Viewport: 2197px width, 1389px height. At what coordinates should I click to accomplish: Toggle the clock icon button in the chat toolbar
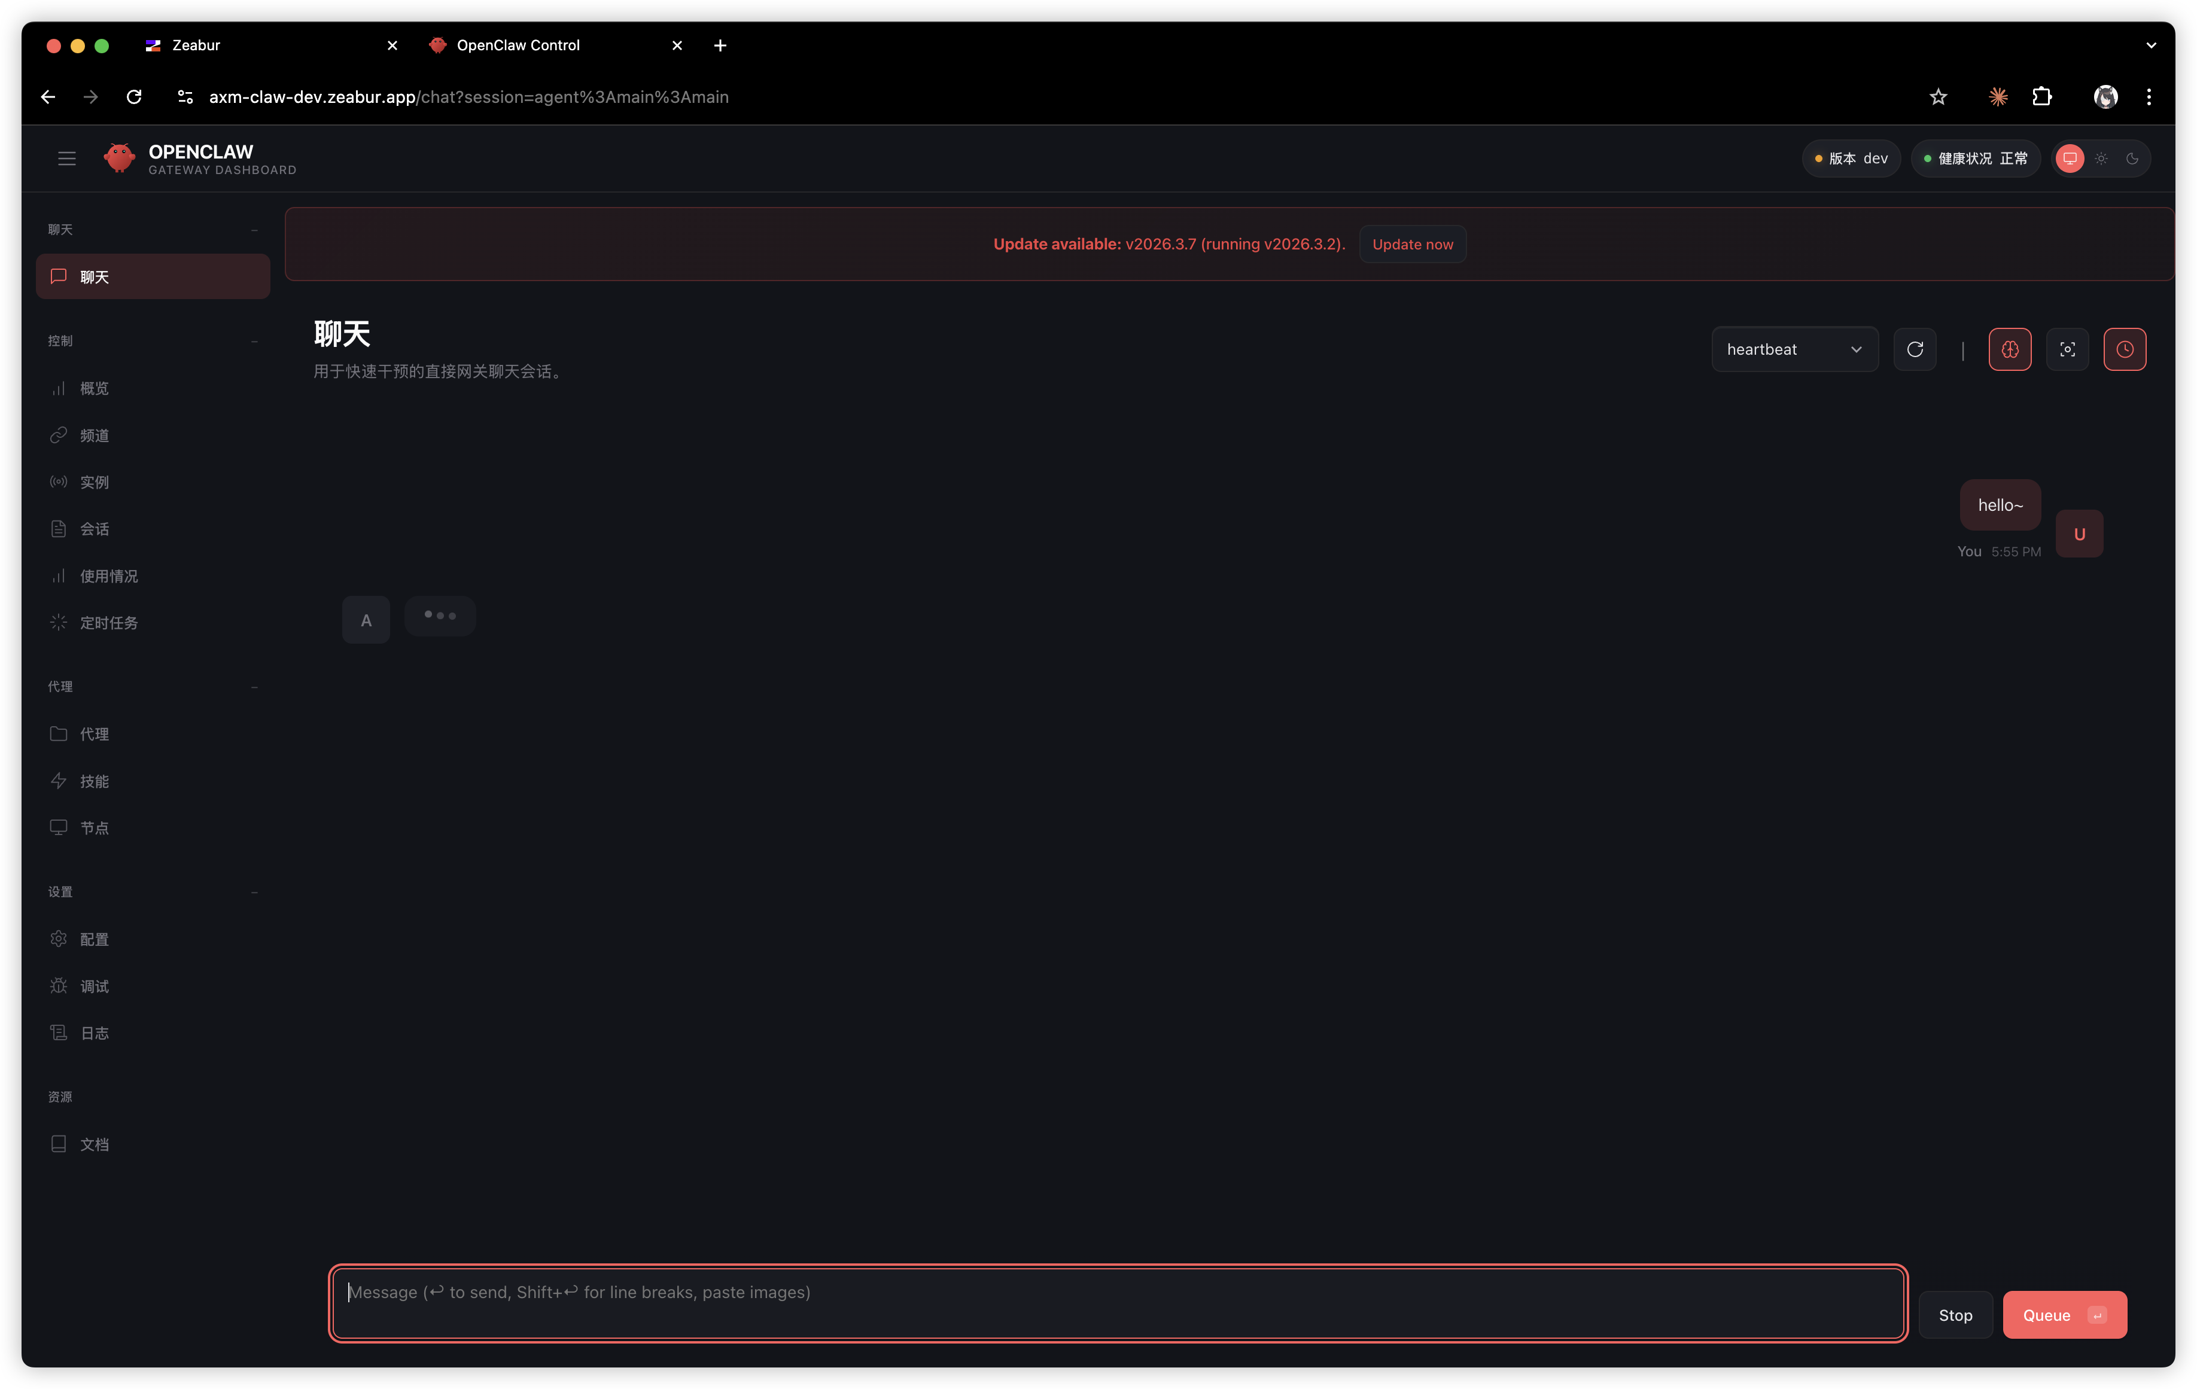tap(2124, 349)
